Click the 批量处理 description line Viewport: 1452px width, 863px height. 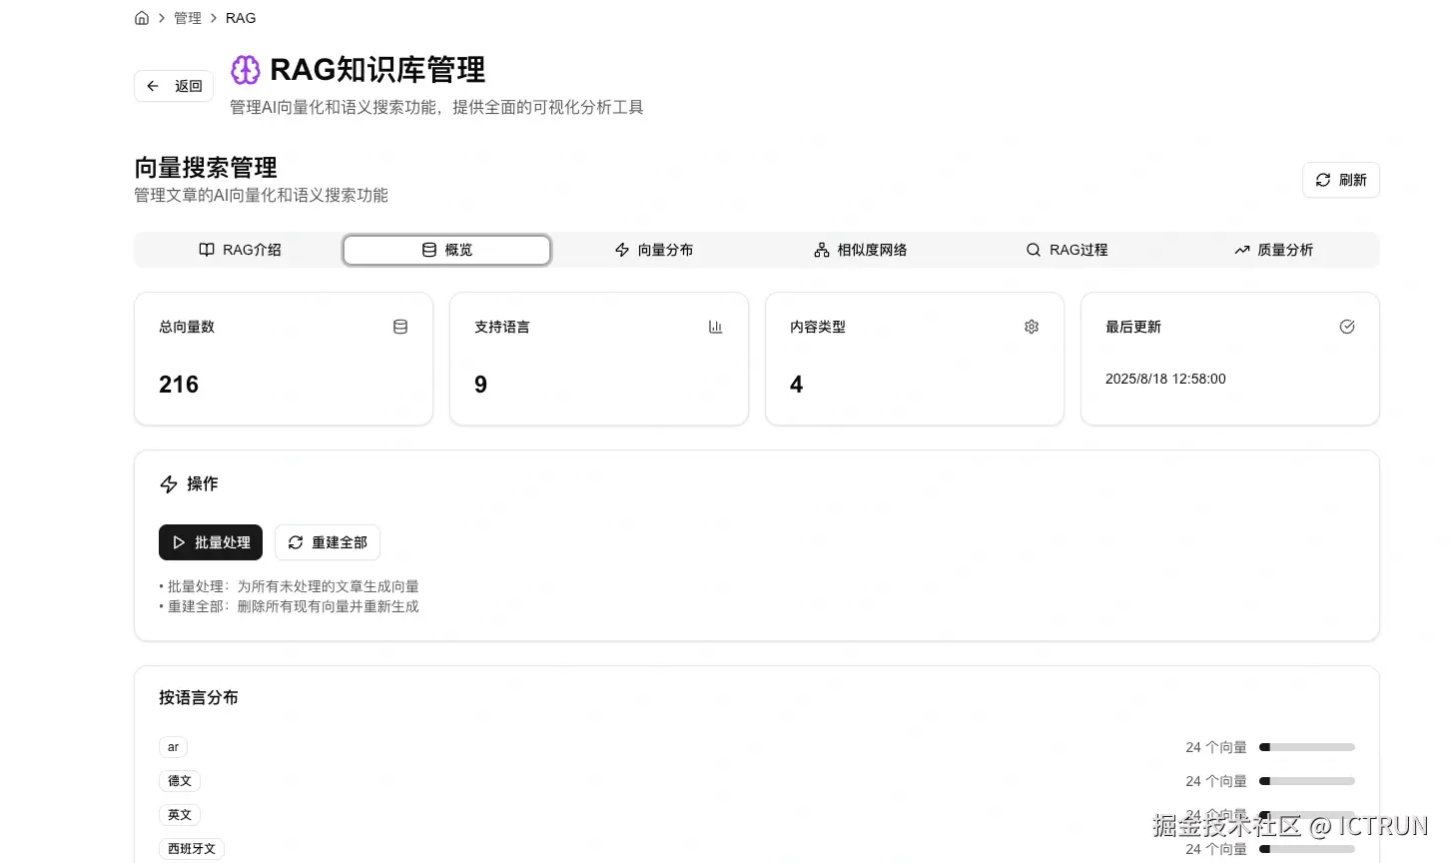click(289, 586)
